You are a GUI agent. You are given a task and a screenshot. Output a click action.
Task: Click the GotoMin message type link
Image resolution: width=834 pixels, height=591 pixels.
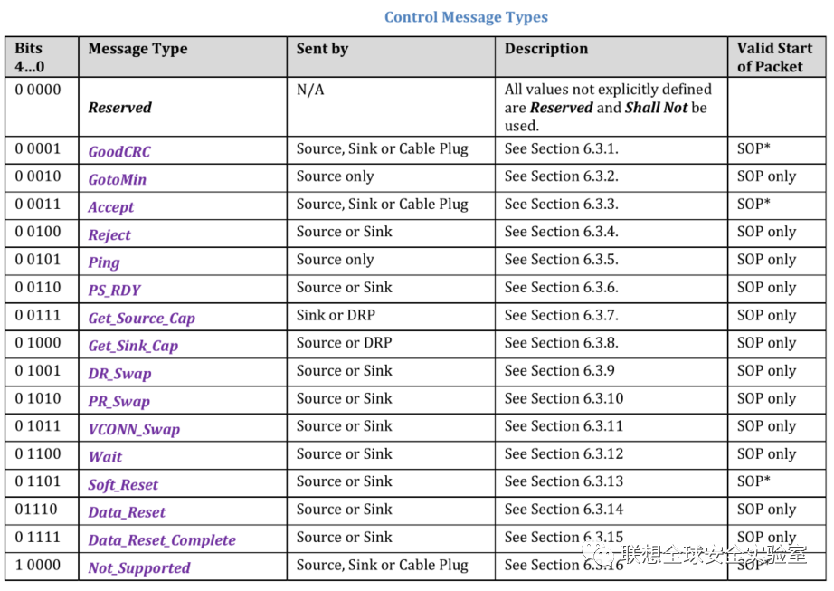click(x=117, y=179)
